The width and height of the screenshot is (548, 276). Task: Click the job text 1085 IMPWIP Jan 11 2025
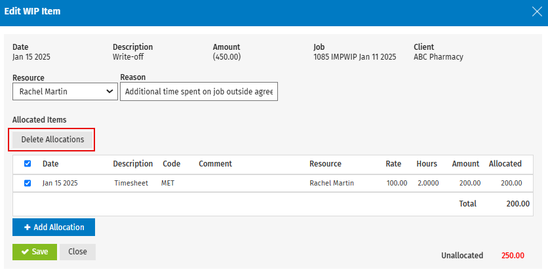[x=355, y=57]
